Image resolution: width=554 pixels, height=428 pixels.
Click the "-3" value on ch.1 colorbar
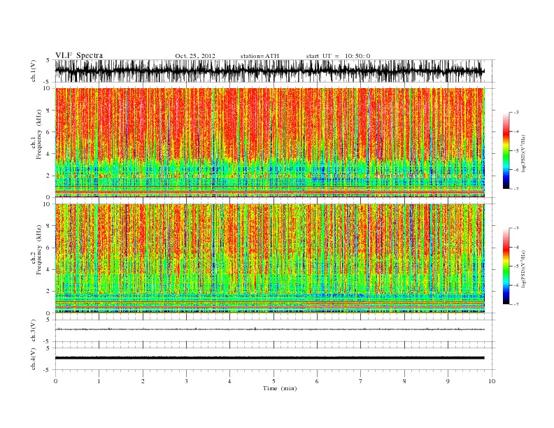click(516, 113)
